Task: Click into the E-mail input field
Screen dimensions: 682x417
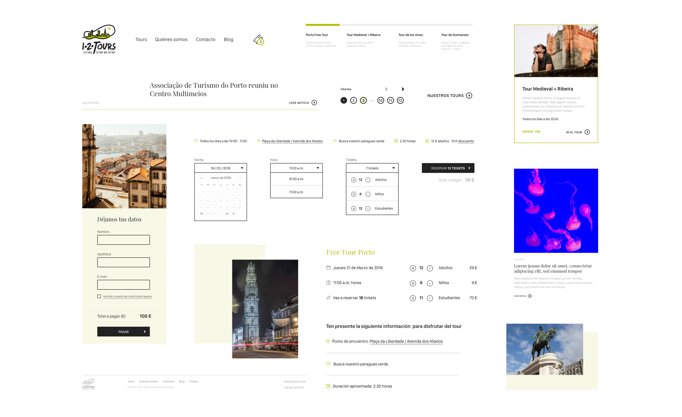Action: tap(123, 285)
